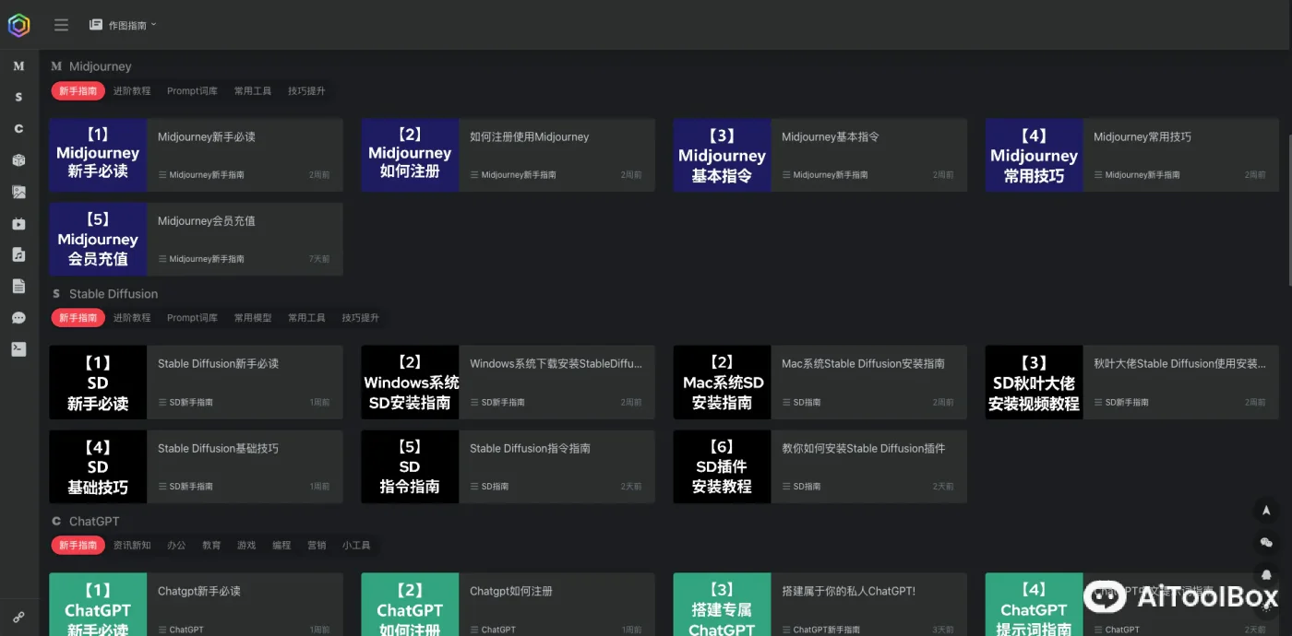Select the terminal icon in sidebar

coord(18,348)
